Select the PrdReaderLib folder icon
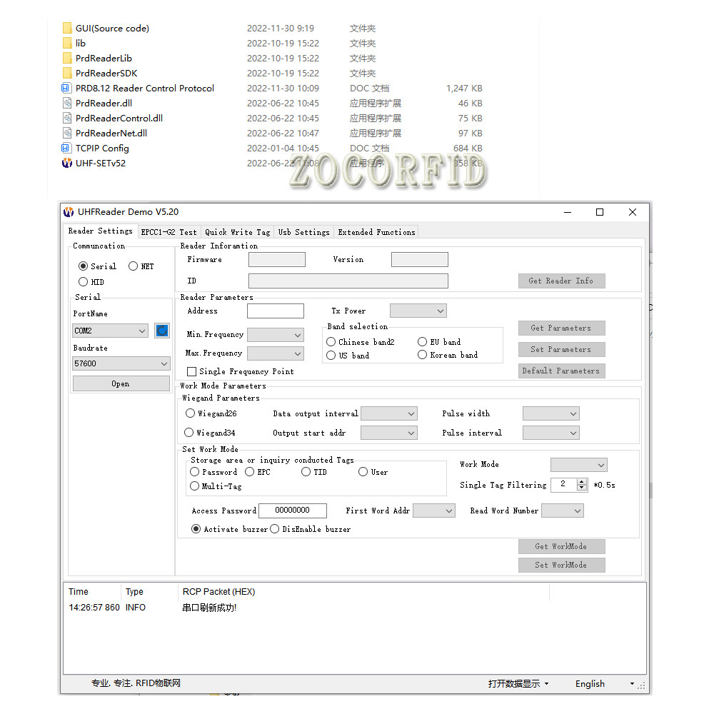Screen dimensions: 714x714 (x=67, y=59)
